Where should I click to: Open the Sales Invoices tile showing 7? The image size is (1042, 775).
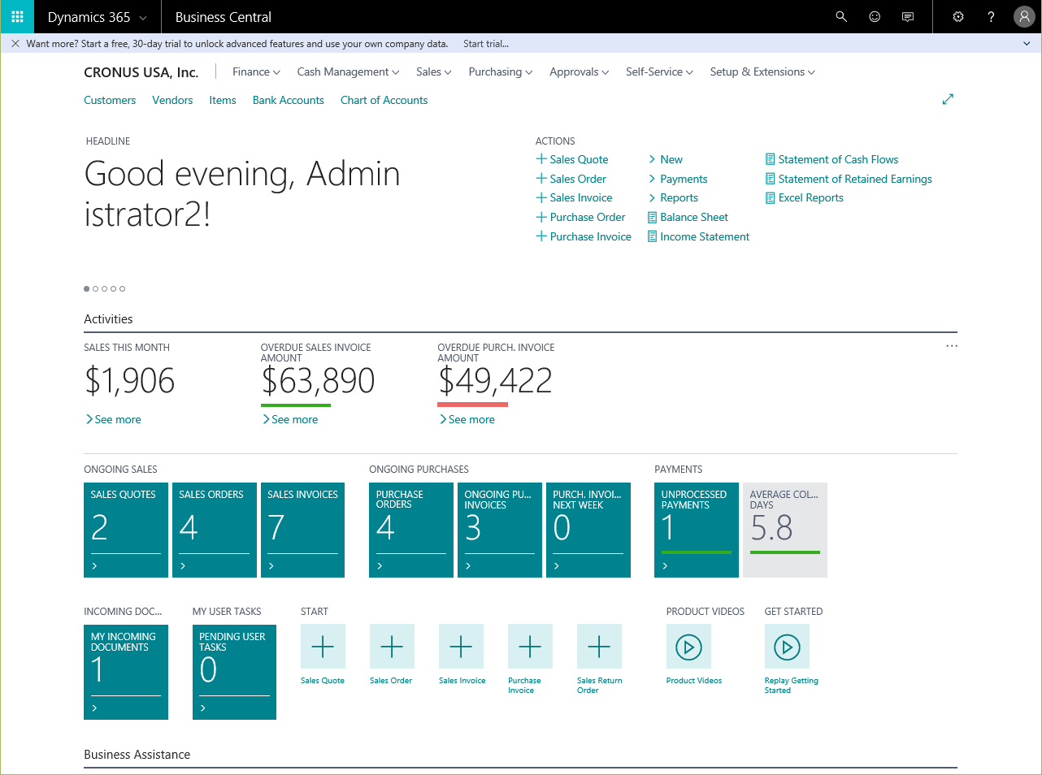point(302,530)
